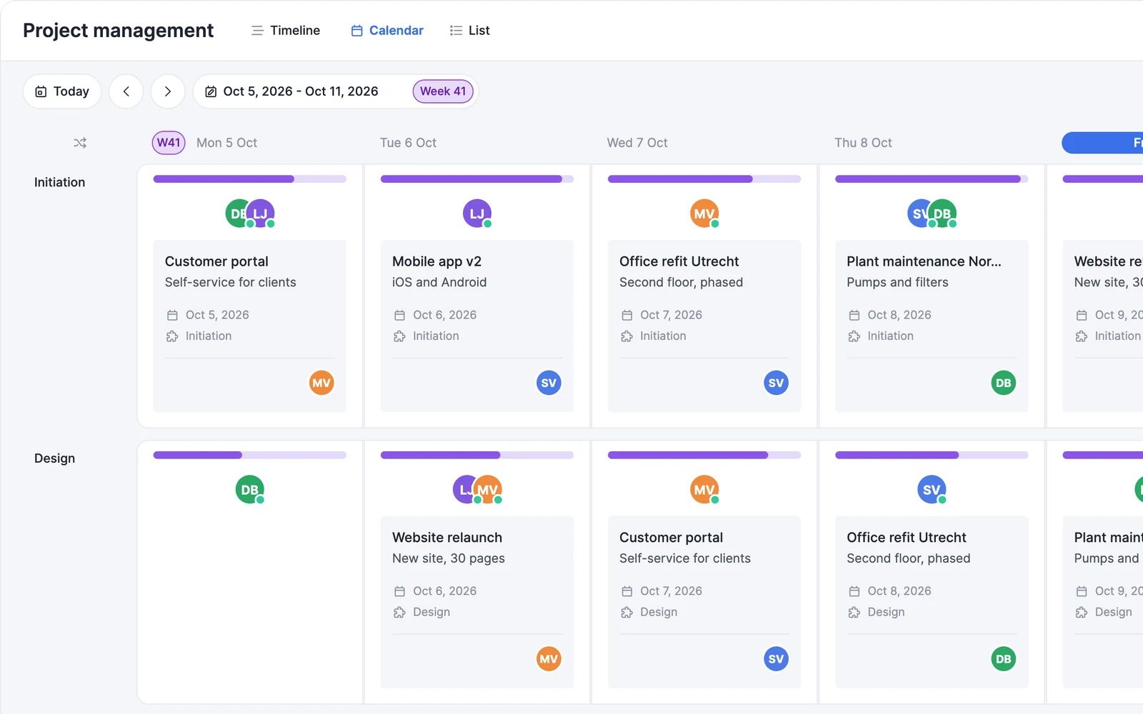This screenshot has height=714, width=1143.
Task: Open the Customer portal card in Initiation row
Action: 250,326
